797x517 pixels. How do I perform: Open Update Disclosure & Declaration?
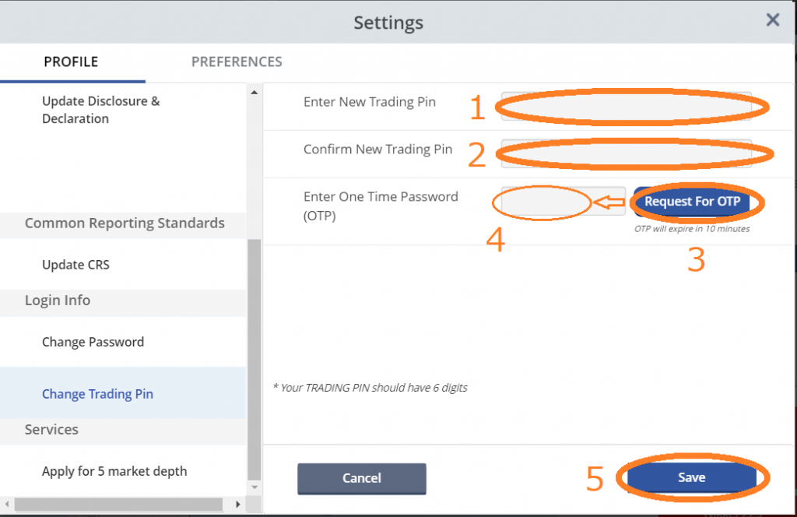tap(100, 110)
